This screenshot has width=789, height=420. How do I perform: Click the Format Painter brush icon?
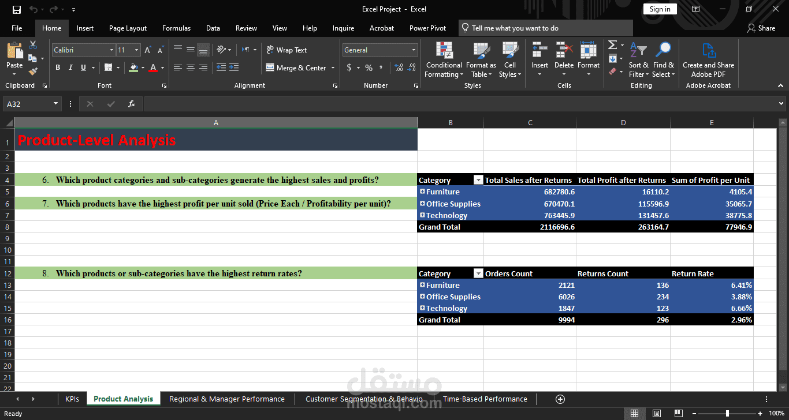click(x=33, y=72)
